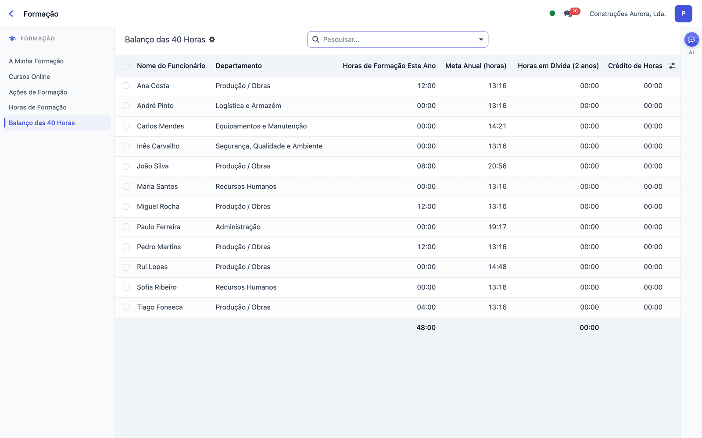Screen dimensions: 702x438
Task: Expand the search filter dropdown arrow
Action: (481, 39)
